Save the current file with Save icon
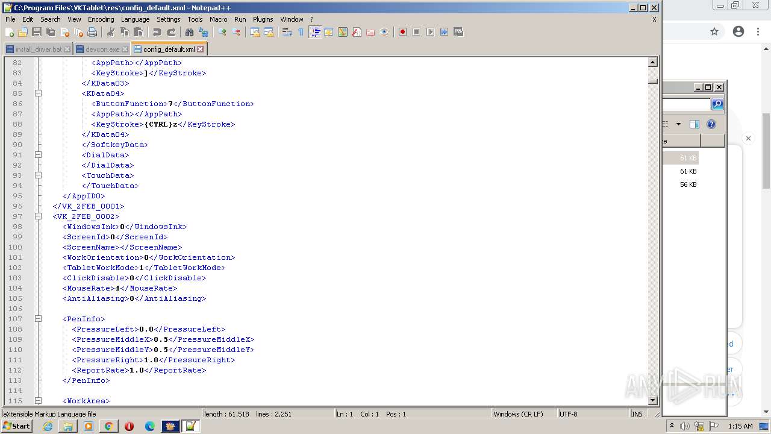The height and width of the screenshot is (434, 771). 37,32
